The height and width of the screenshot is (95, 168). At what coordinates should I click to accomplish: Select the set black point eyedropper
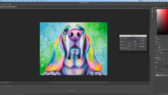(x=141, y=44)
